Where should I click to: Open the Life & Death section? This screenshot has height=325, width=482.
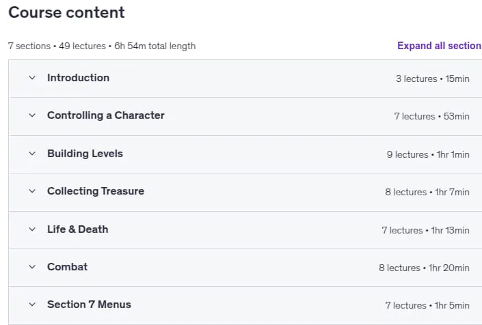point(77,229)
